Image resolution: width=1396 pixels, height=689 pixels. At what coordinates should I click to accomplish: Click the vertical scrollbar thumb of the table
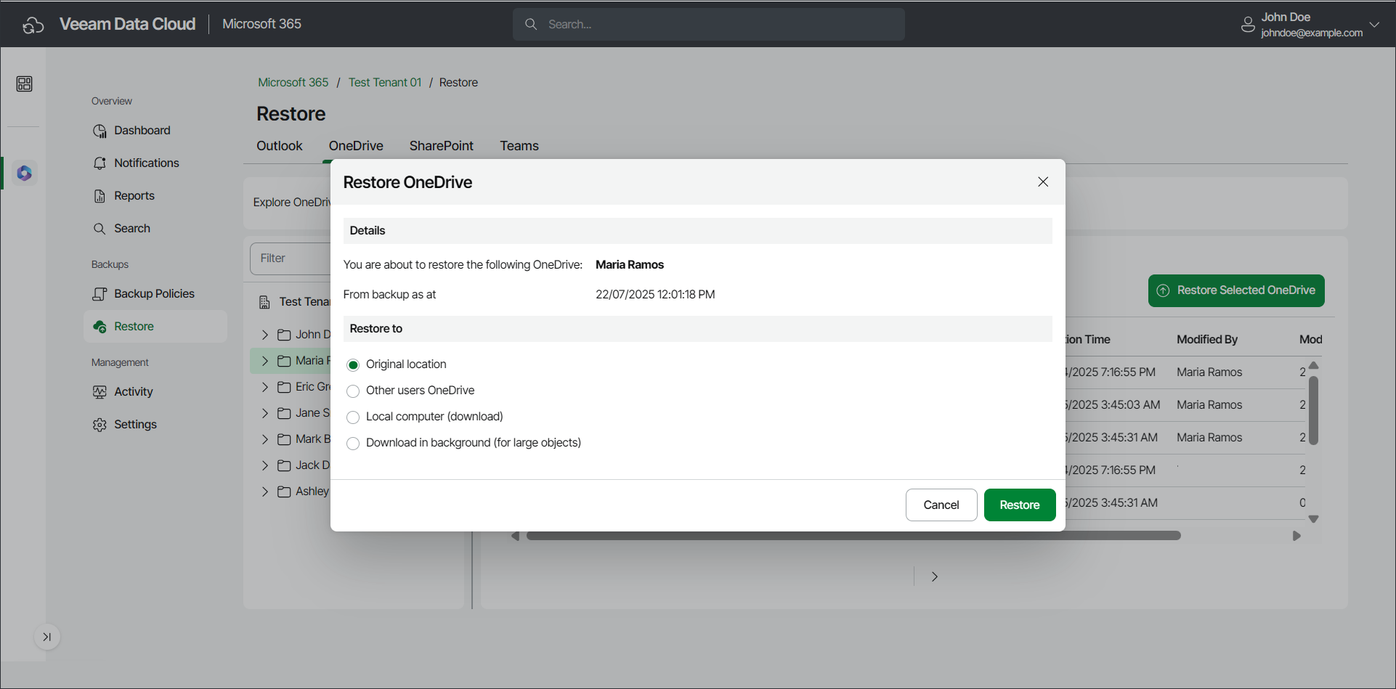(1313, 410)
